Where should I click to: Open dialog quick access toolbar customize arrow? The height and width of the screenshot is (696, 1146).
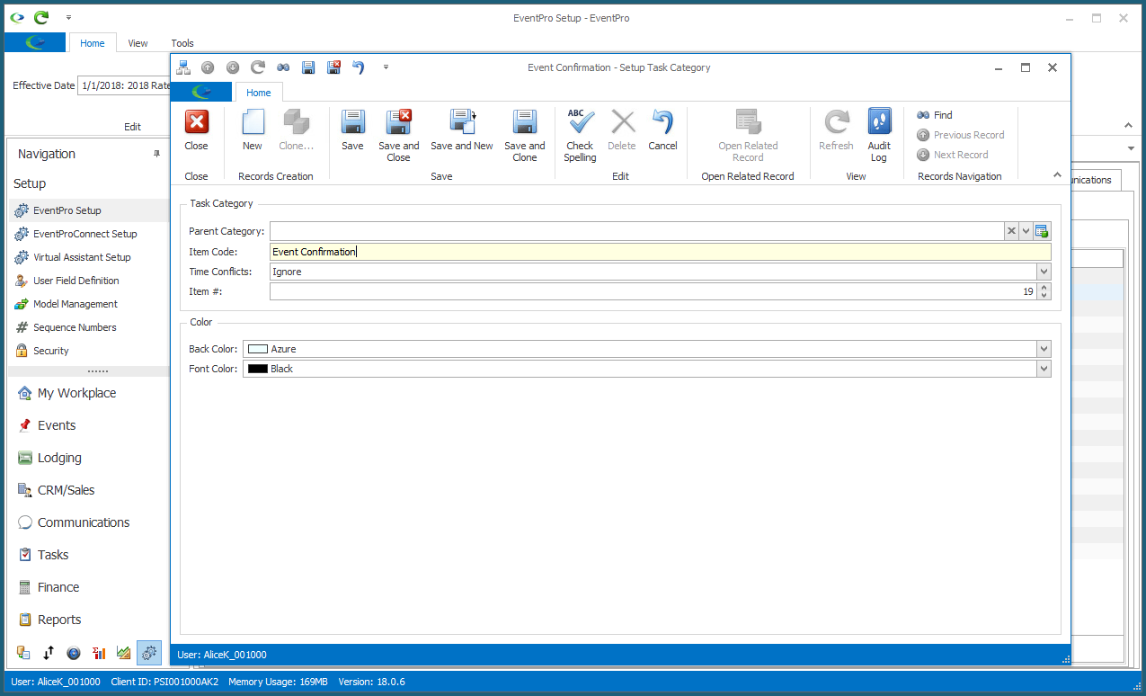(x=386, y=67)
